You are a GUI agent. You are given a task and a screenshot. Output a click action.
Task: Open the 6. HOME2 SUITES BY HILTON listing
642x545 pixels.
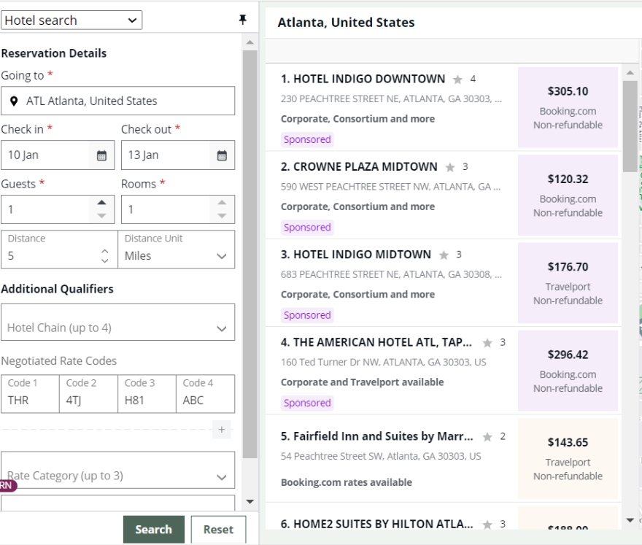(x=376, y=524)
